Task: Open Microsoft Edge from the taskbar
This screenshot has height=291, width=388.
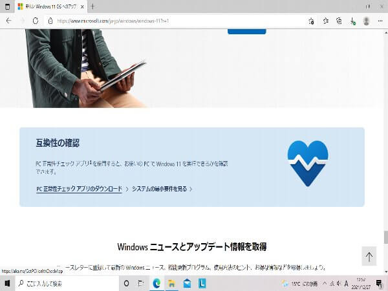Action: click(x=156, y=283)
